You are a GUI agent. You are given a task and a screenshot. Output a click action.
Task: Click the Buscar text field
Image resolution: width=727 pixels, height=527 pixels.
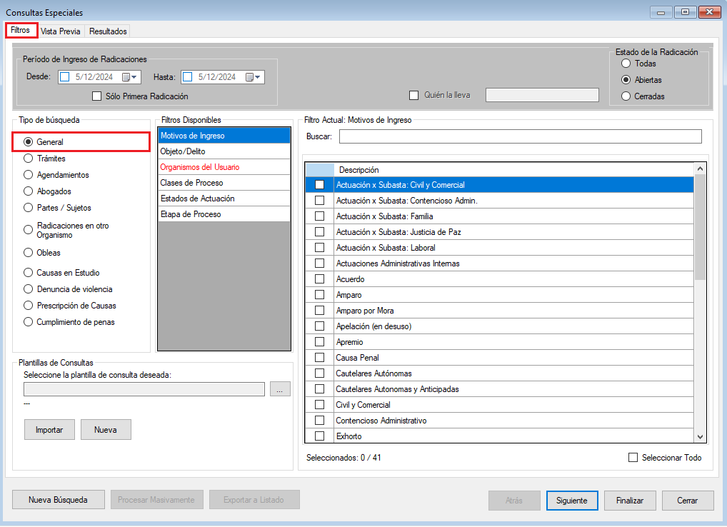(x=520, y=136)
